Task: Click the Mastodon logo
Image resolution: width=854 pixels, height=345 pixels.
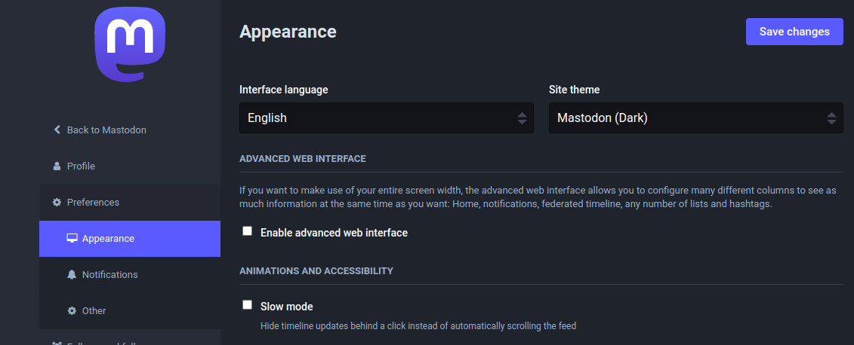Action: coord(130,46)
